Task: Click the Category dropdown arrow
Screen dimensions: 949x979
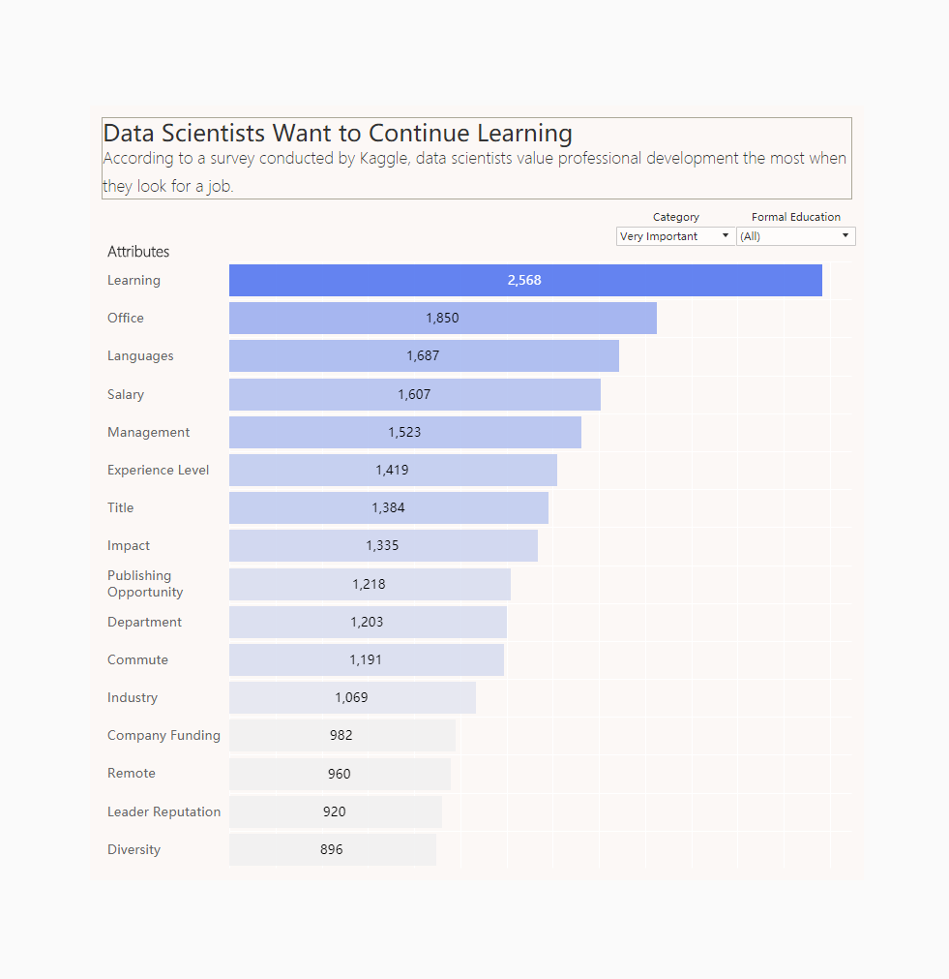Action: (726, 235)
